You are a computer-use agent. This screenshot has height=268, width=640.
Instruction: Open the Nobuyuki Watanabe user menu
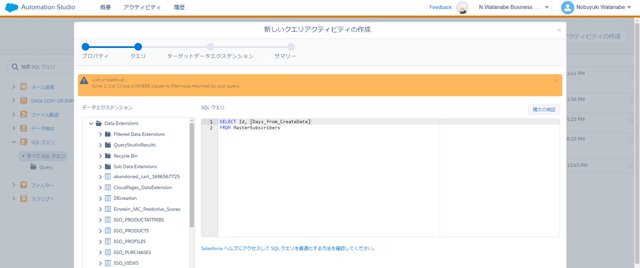click(604, 7)
